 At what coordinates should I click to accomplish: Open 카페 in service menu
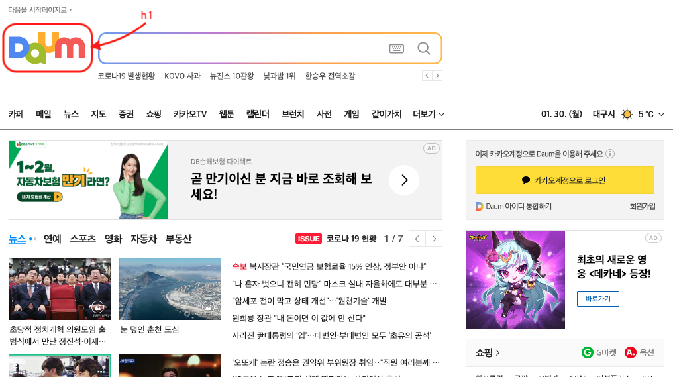tap(16, 114)
